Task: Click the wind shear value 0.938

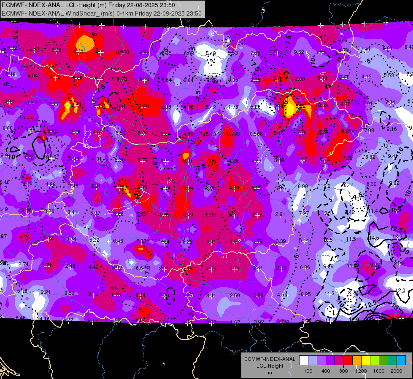Action: [122, 52]
